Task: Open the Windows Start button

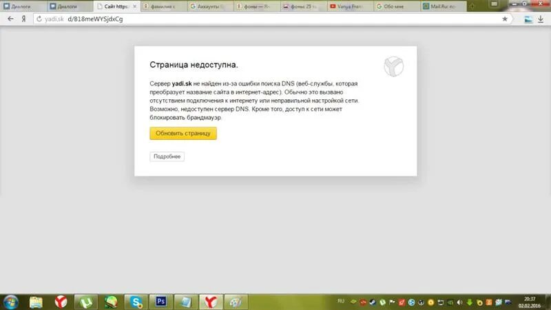Action: pyautogui.click(x=10, y=302)
